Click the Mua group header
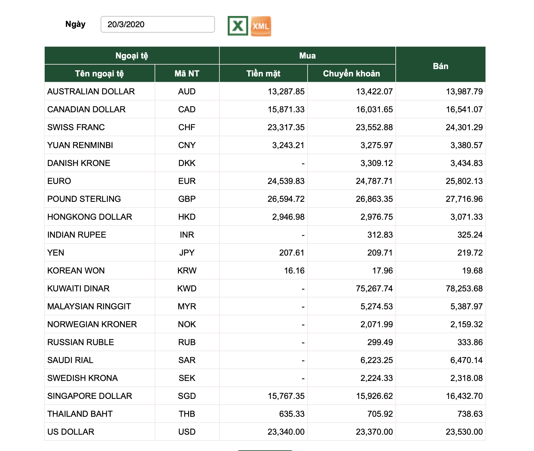 [307, 56]
